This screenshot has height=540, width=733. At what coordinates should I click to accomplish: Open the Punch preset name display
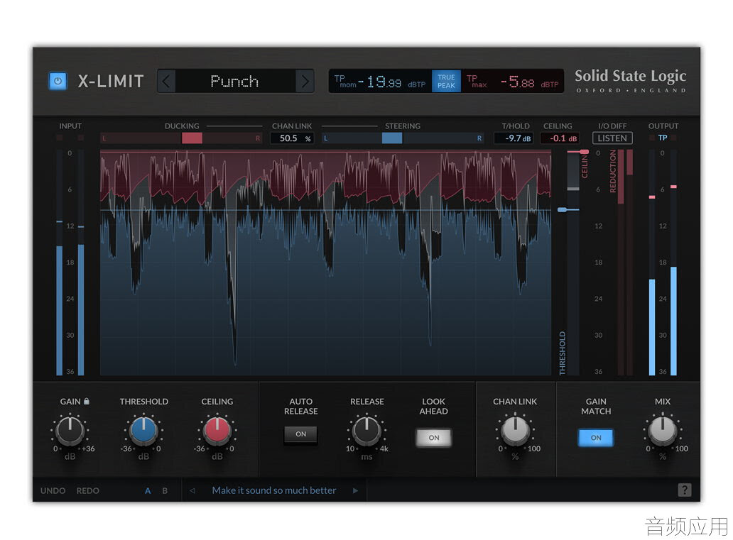(x=235, y=82)
